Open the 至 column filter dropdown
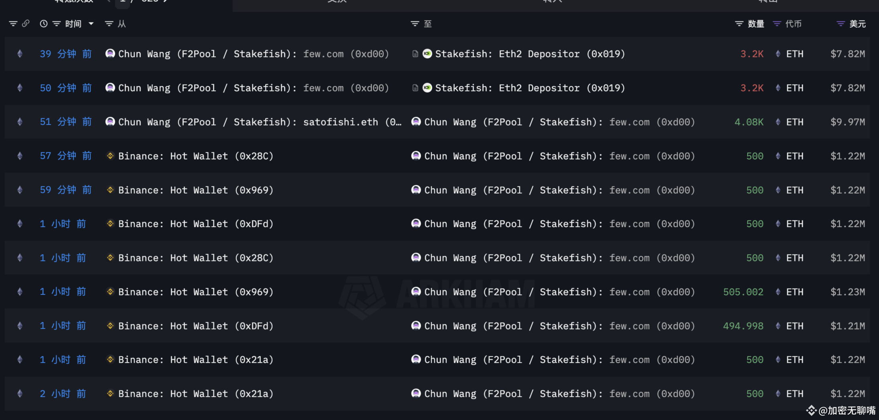 point(415,24)
